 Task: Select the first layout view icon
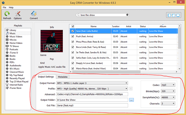coord(169,15)
